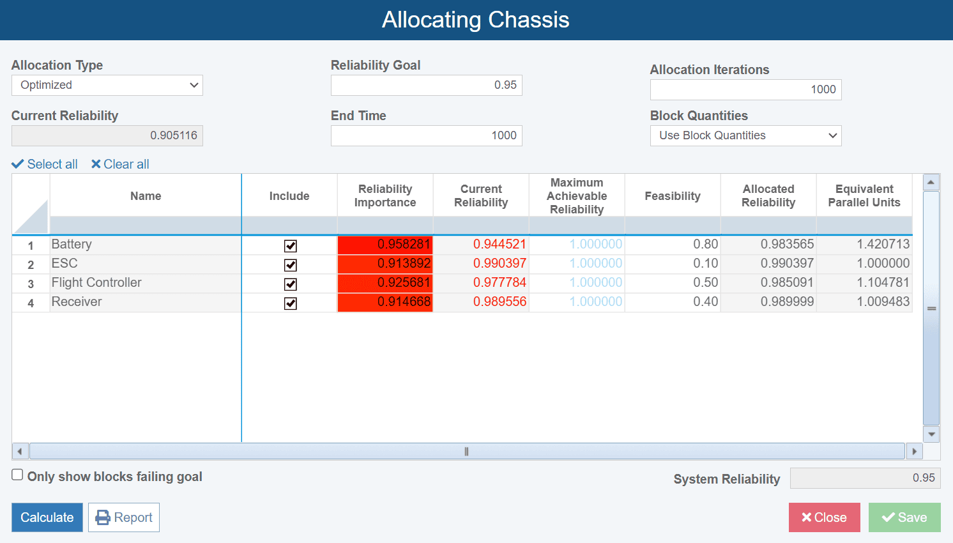Image resolution: width=953 pixels, height=543 pixels.
Task: Enable Only show blocks failing goal
Action: (x=18, y=475)
